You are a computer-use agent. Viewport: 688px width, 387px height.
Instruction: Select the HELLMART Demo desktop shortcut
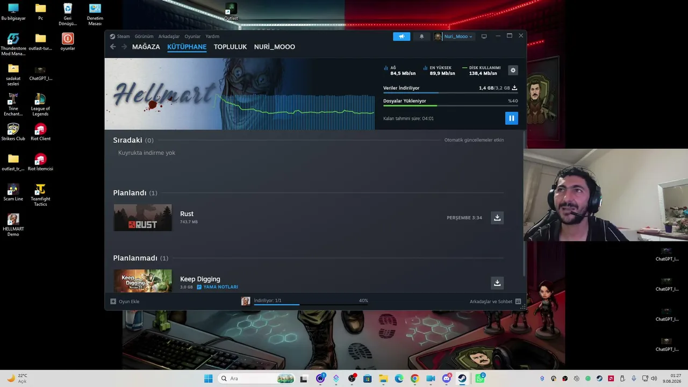tap(13, 225)
